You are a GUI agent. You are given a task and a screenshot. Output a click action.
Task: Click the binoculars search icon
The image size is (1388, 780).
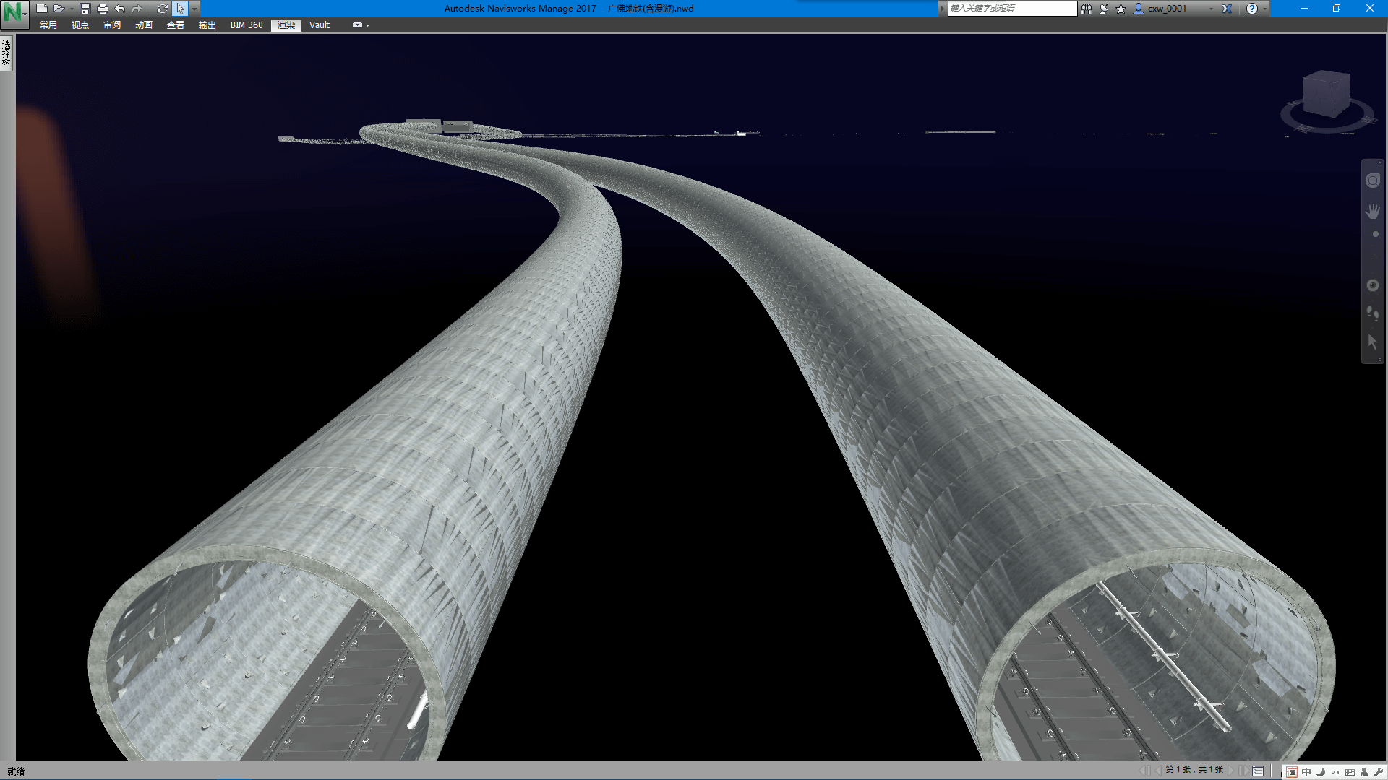point(1086,9)
